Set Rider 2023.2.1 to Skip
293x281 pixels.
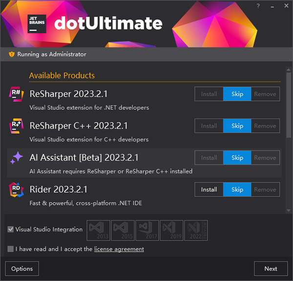pyautogui.click(x=237, y=189)
